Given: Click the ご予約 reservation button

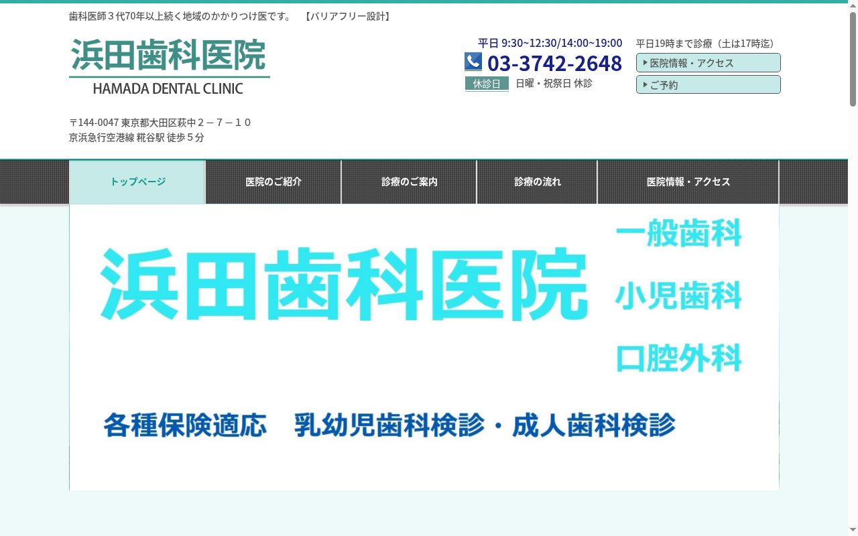Looking at the screenshot, I should click(709, 84).
